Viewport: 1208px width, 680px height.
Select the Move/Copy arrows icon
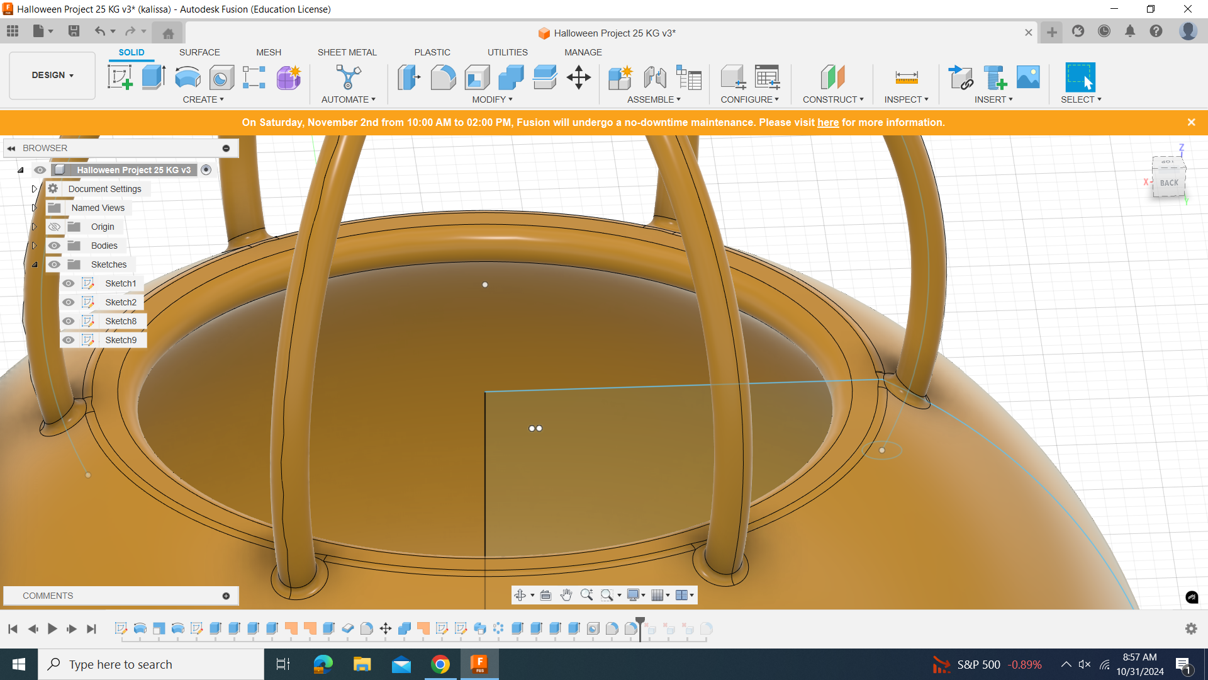click(579, 77)
